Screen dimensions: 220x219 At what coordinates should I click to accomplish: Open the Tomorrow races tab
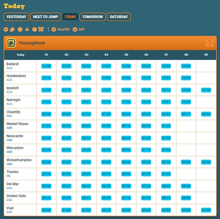(x=92, y=17)
